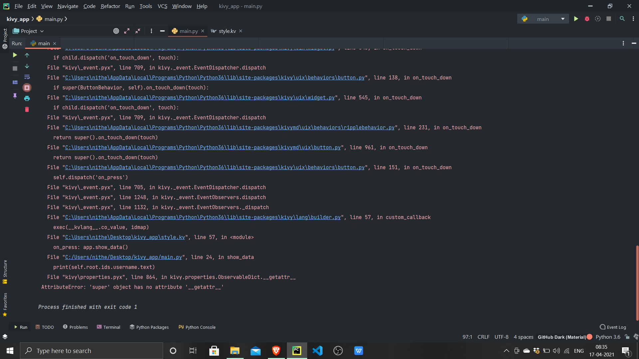This screenshot has width=639, height=359.
Task: Switch to the style.kv editor tab
Action: click(227, 31)
